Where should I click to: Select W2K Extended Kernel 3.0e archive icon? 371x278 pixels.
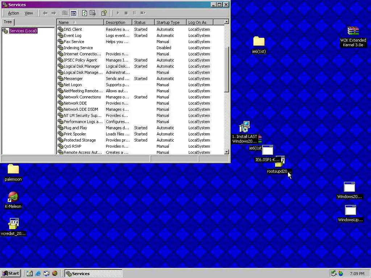tap(353, 37)
